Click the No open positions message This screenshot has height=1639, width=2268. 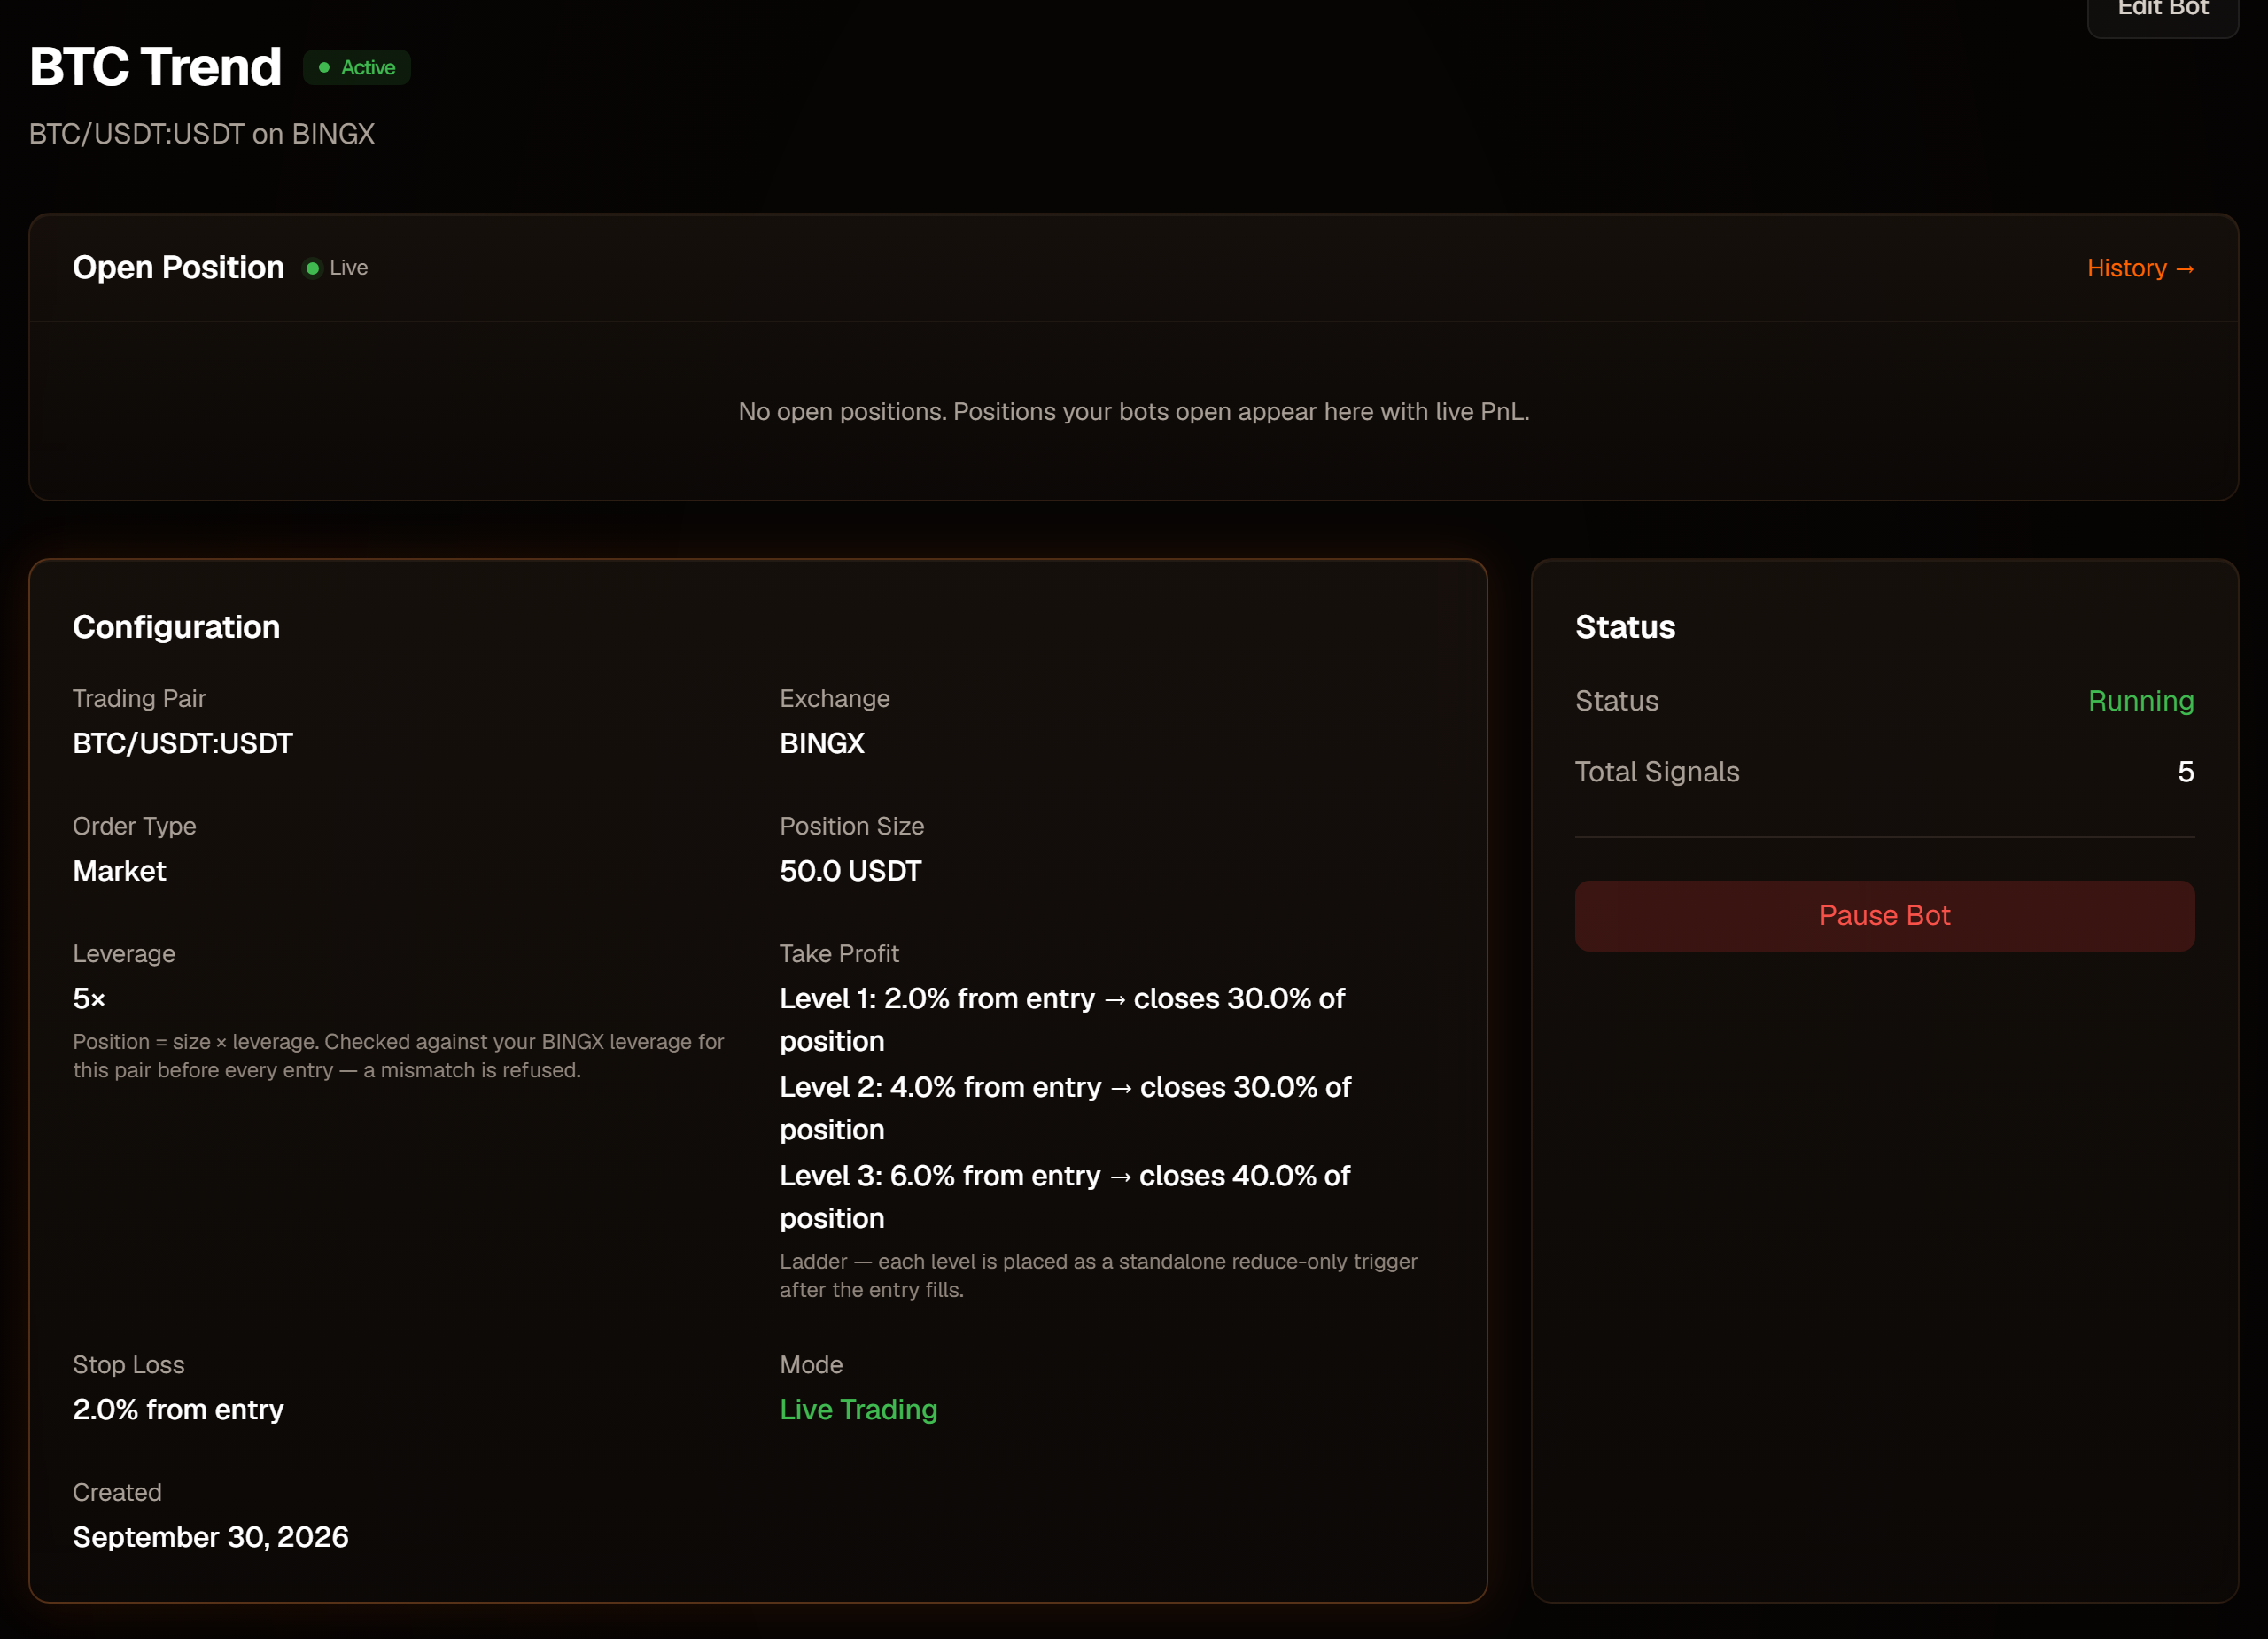pyautogui.click(x=1133, y=411)
